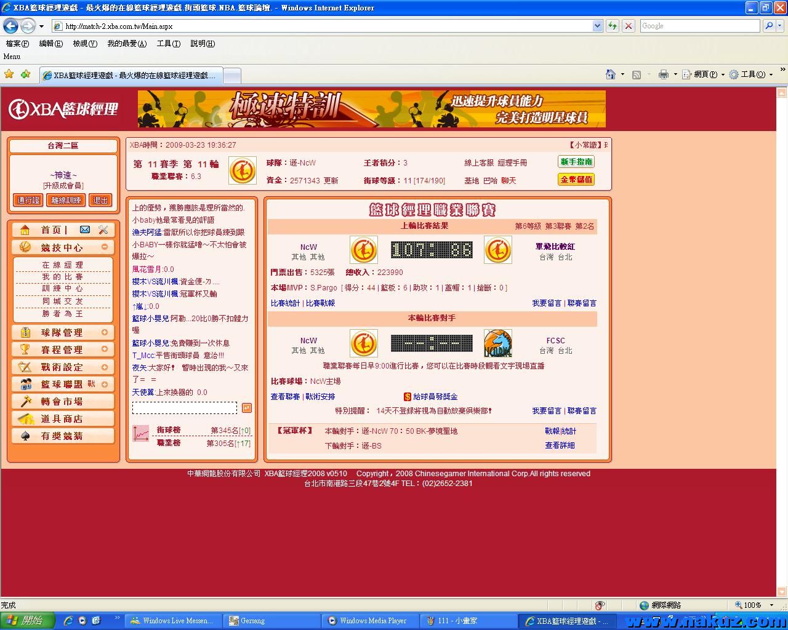Open the address bar URL dropdown
Screen dimensions: 788x630
pos(597,26)
